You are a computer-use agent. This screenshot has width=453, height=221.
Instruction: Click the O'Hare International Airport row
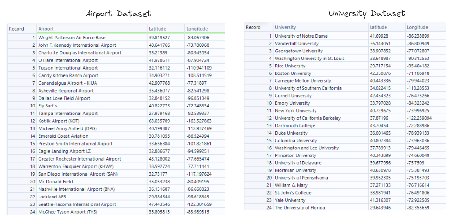pos(68,60)
